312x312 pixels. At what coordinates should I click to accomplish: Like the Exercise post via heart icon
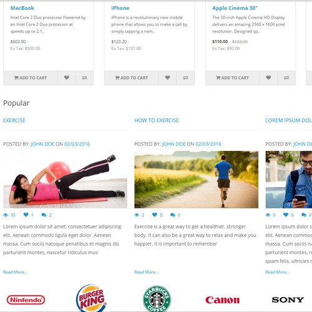[x=26, y=215]
